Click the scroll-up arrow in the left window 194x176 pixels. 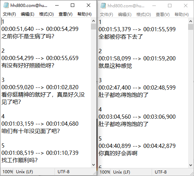94,21
